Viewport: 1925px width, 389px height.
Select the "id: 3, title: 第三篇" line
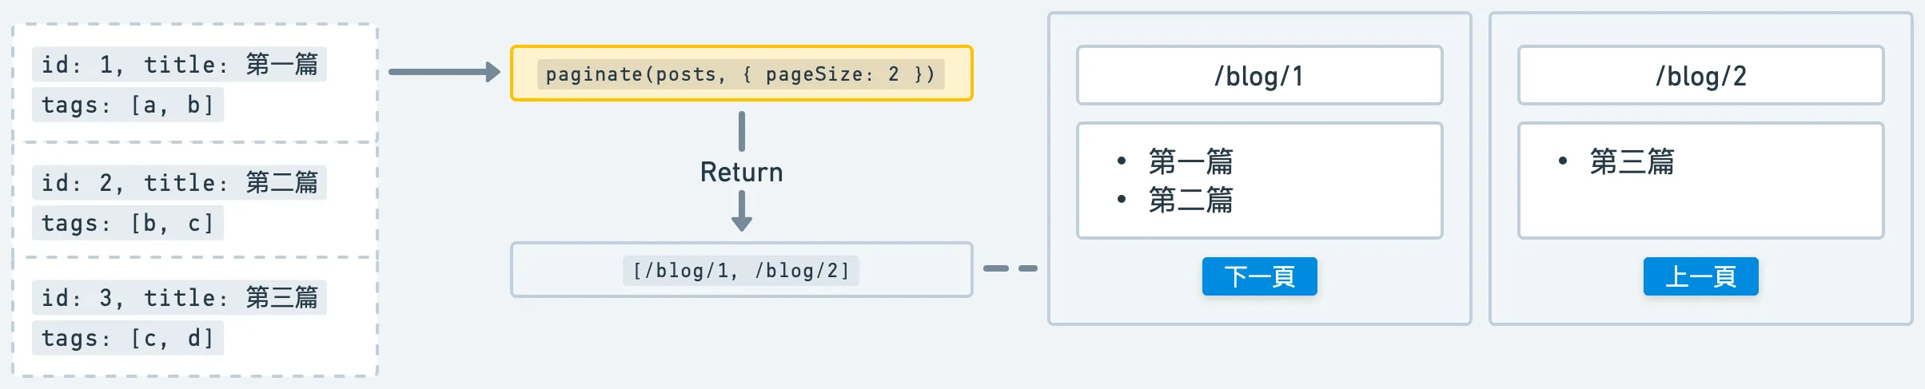point(179,297)
